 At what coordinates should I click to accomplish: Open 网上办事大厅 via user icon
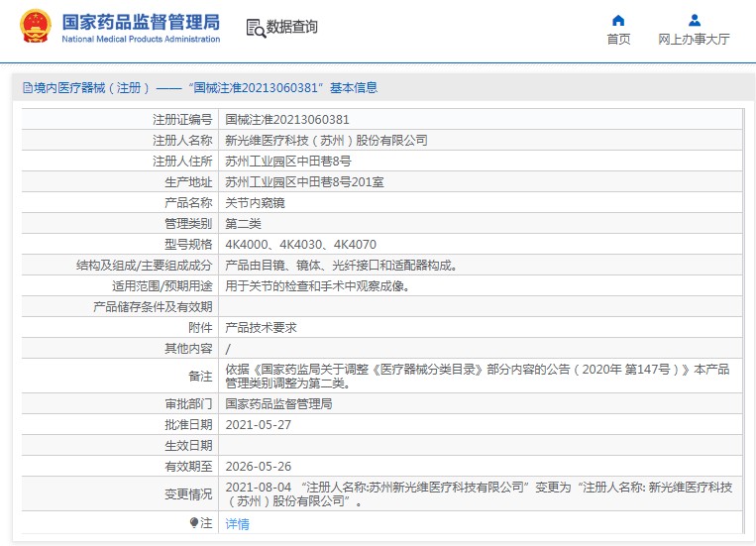[x=695, y=20]
